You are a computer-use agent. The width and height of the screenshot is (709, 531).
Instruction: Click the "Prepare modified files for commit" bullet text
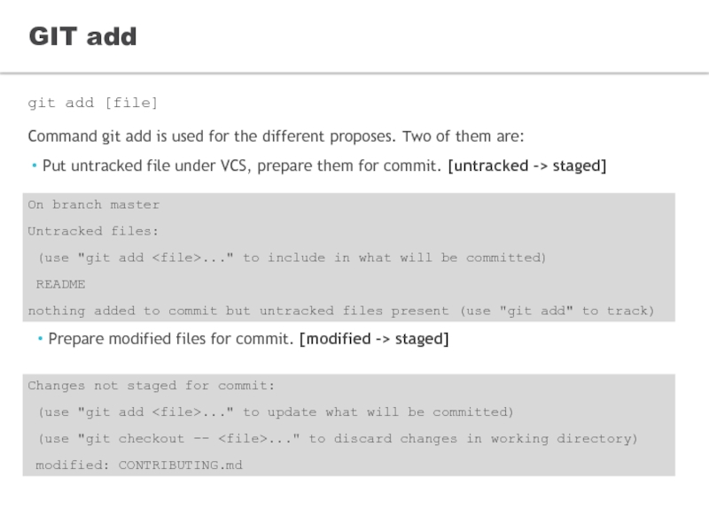pos(171,339)
